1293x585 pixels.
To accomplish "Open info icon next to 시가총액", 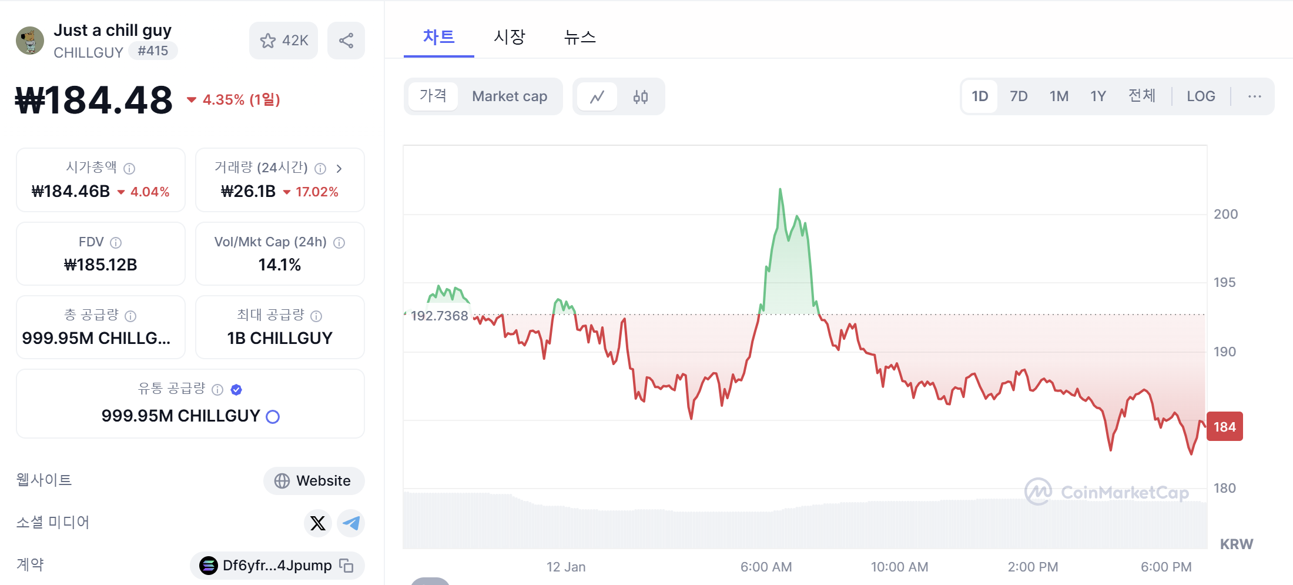I will (130, 169).
